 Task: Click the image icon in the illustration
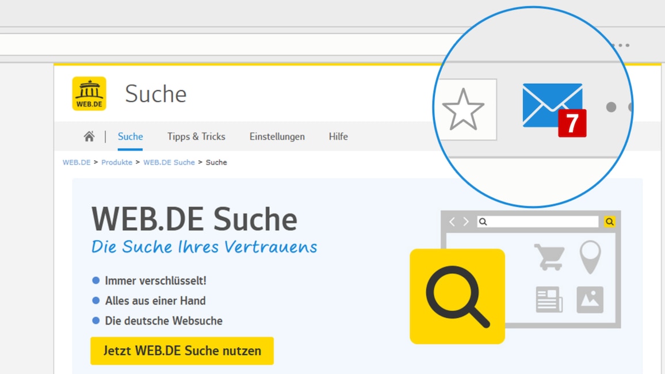(590, 300)
